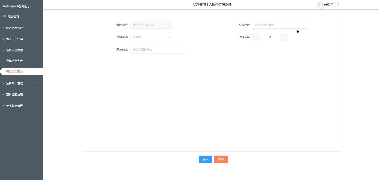
Task: Focus the 预算标题 input field
Action: click(280, 25)
